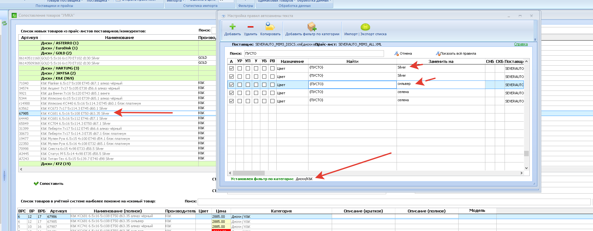Enable the У checkbox in the сильвер row
Viewport: 593px width, 231px height.
256,85
